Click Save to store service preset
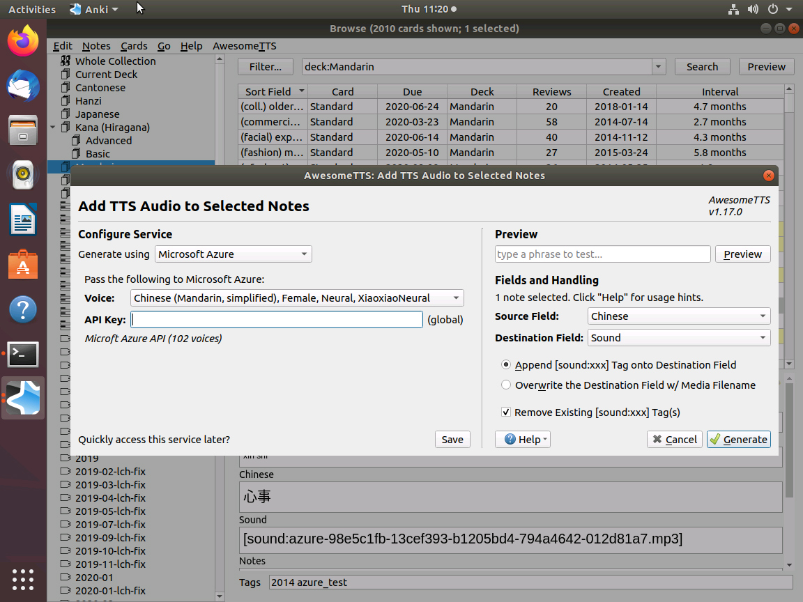 (x=452, y=439)
